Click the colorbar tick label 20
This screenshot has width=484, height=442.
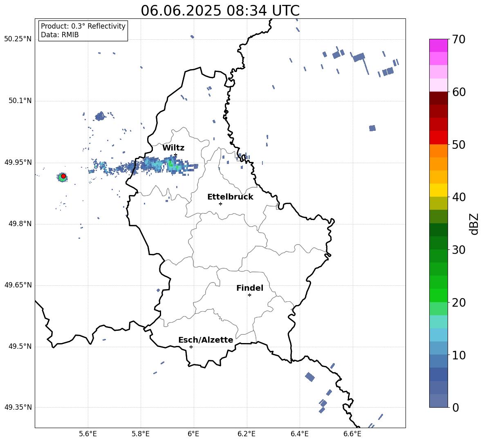coord(458,303)
